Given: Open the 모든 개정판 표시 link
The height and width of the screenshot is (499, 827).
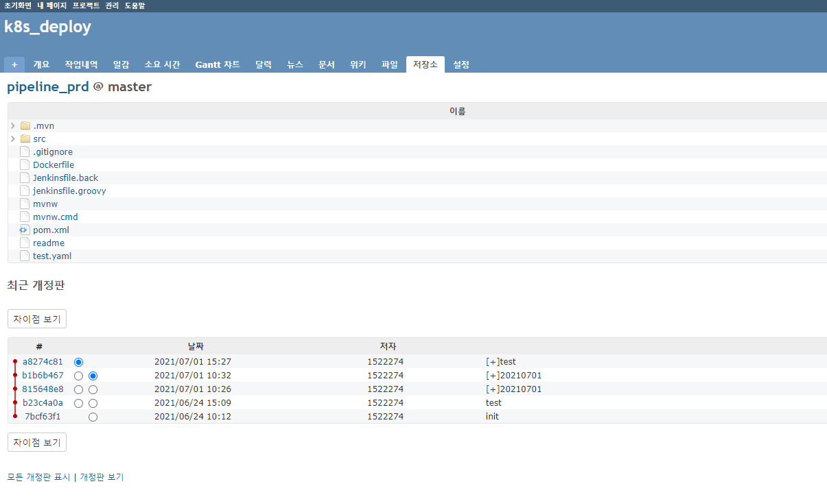Looking at the screenshot, I should [x=38, y=476].
